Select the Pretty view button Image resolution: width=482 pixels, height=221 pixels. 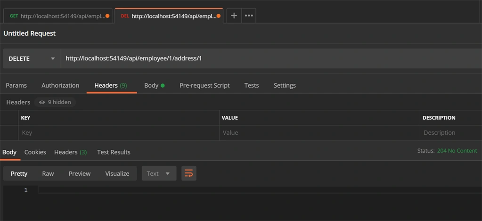point(19,173)
